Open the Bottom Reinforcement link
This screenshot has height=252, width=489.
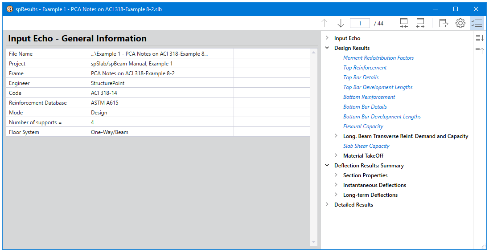pyautogui.click(x=369, y=97)
